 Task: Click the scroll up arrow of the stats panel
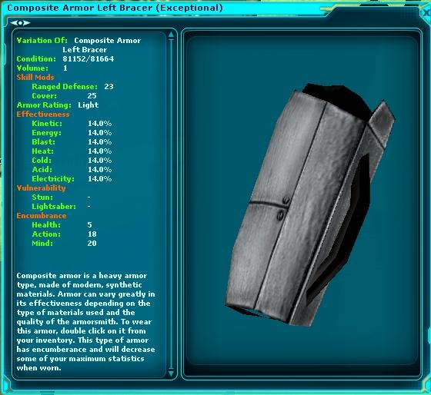click(171, 35)
